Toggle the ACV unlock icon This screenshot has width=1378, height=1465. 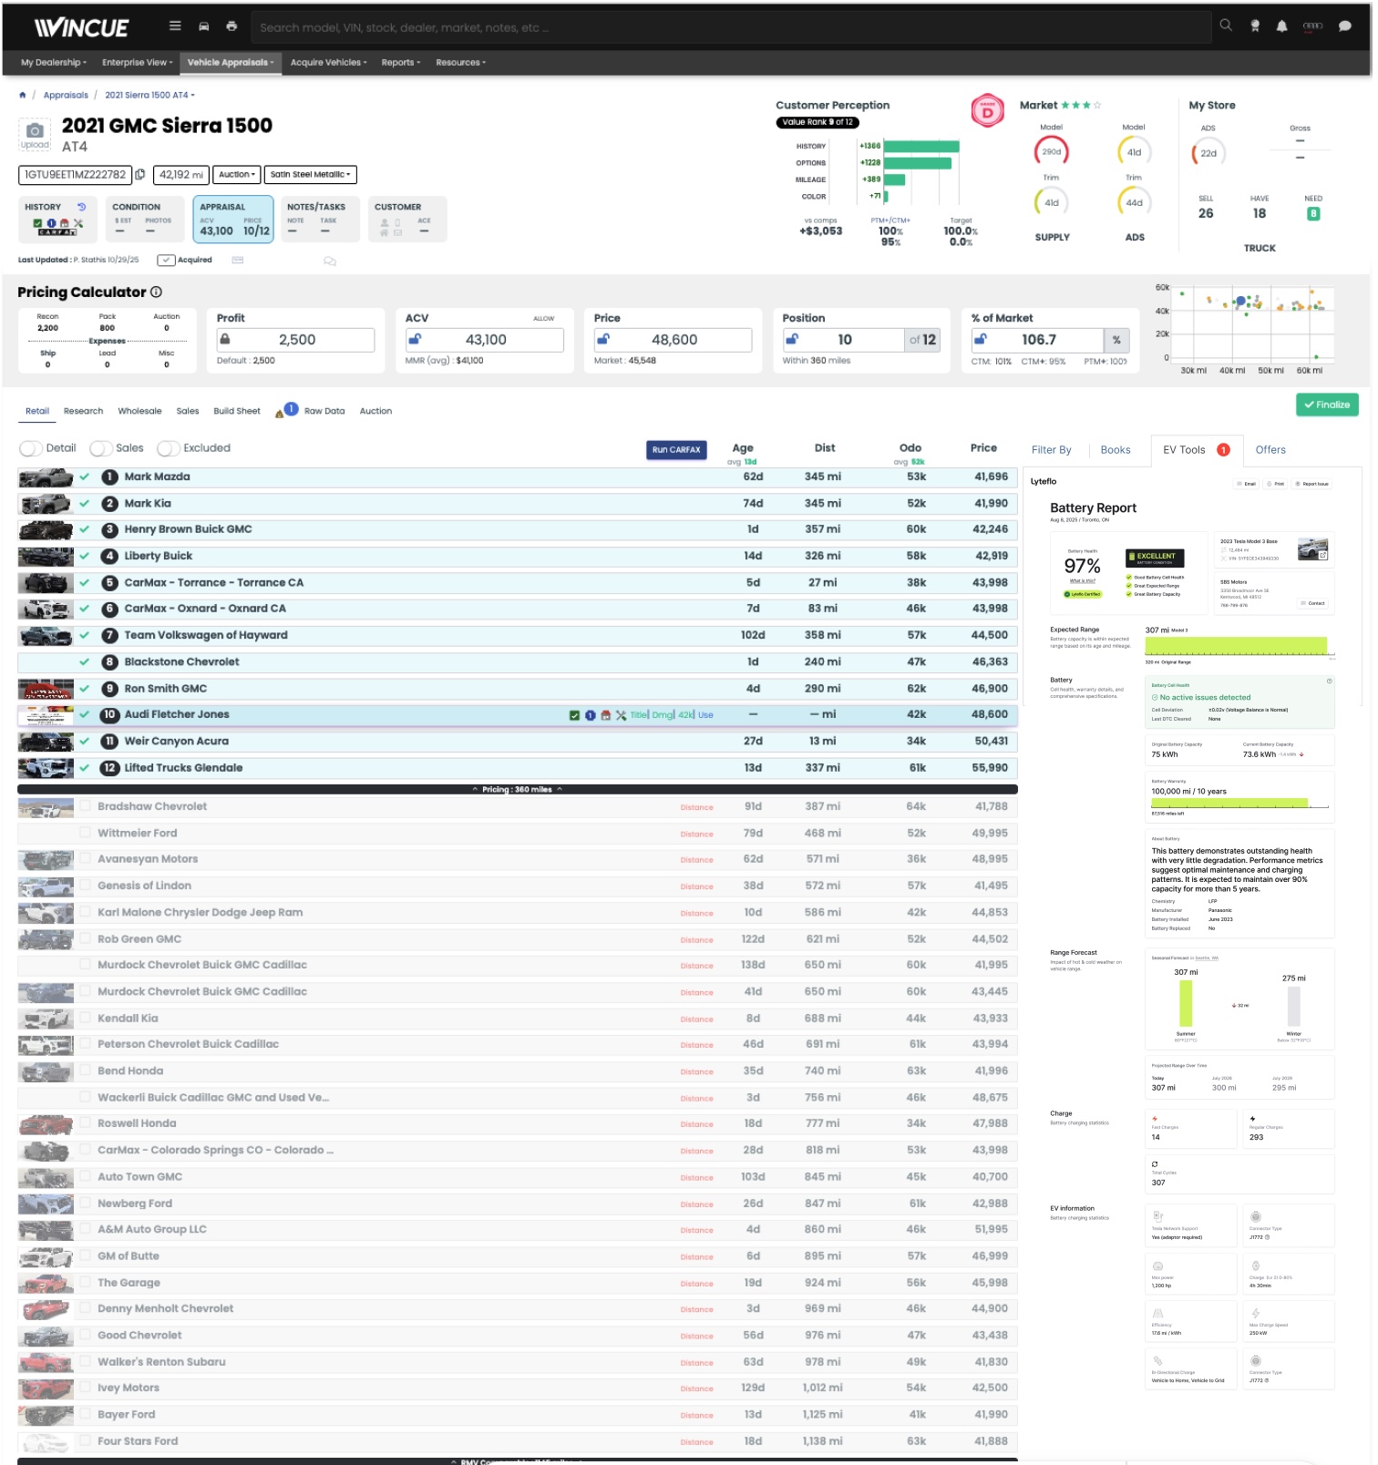415,339
